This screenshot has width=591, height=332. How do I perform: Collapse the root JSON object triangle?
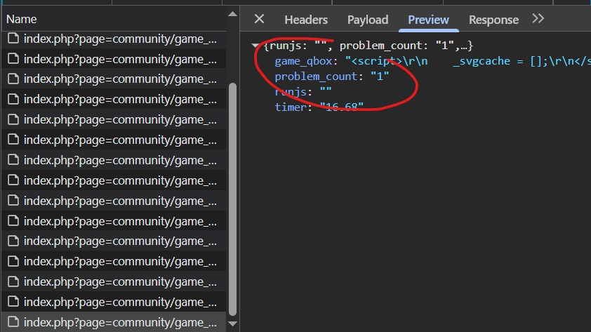point(255,46)
